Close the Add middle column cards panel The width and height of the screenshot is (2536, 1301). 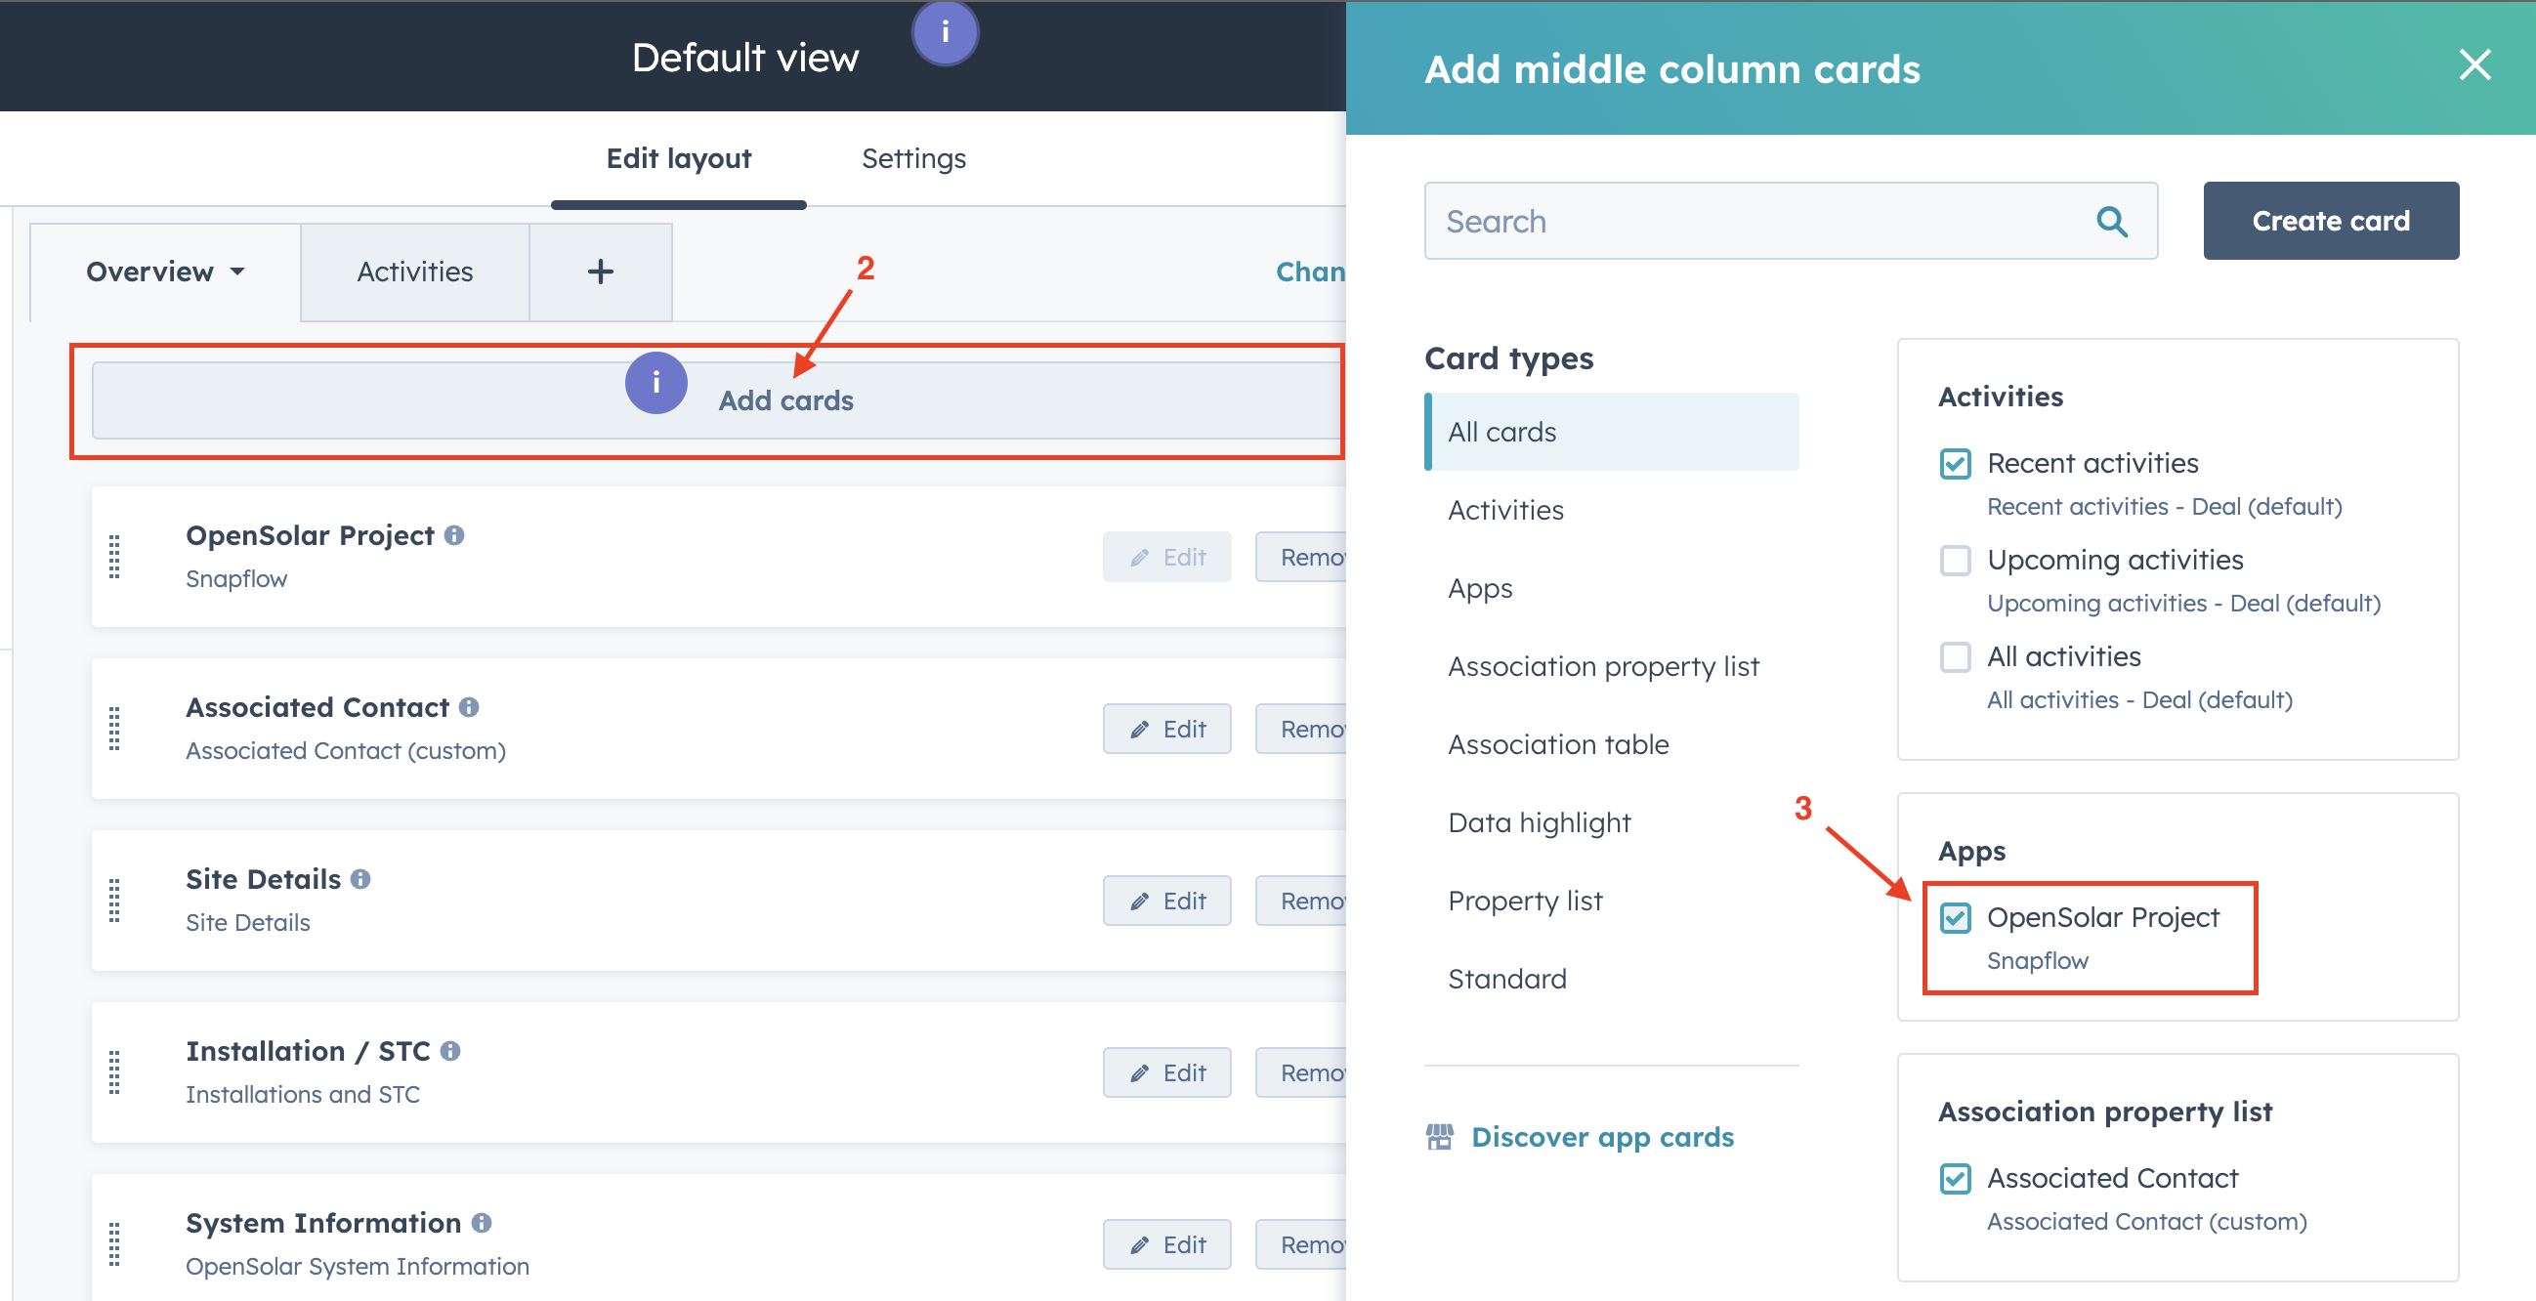click(2473, 66)
